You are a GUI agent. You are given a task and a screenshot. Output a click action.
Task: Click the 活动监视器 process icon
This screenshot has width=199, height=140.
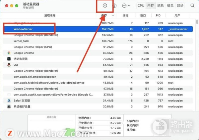[9, 59]
